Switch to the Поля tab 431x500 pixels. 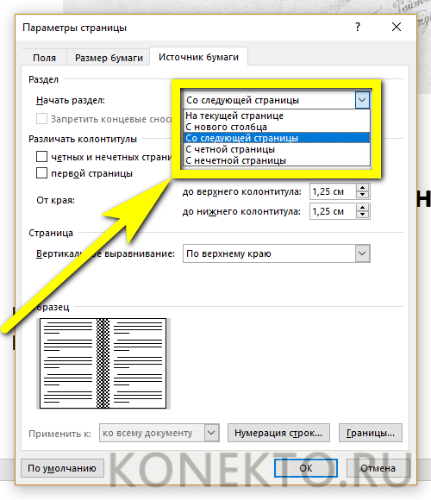click(x=44, y=58)
